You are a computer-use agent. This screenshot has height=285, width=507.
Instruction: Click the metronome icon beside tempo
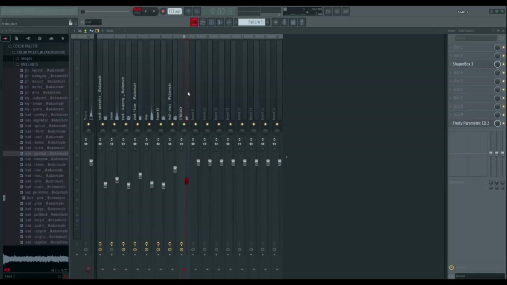(x=188, y=11)
